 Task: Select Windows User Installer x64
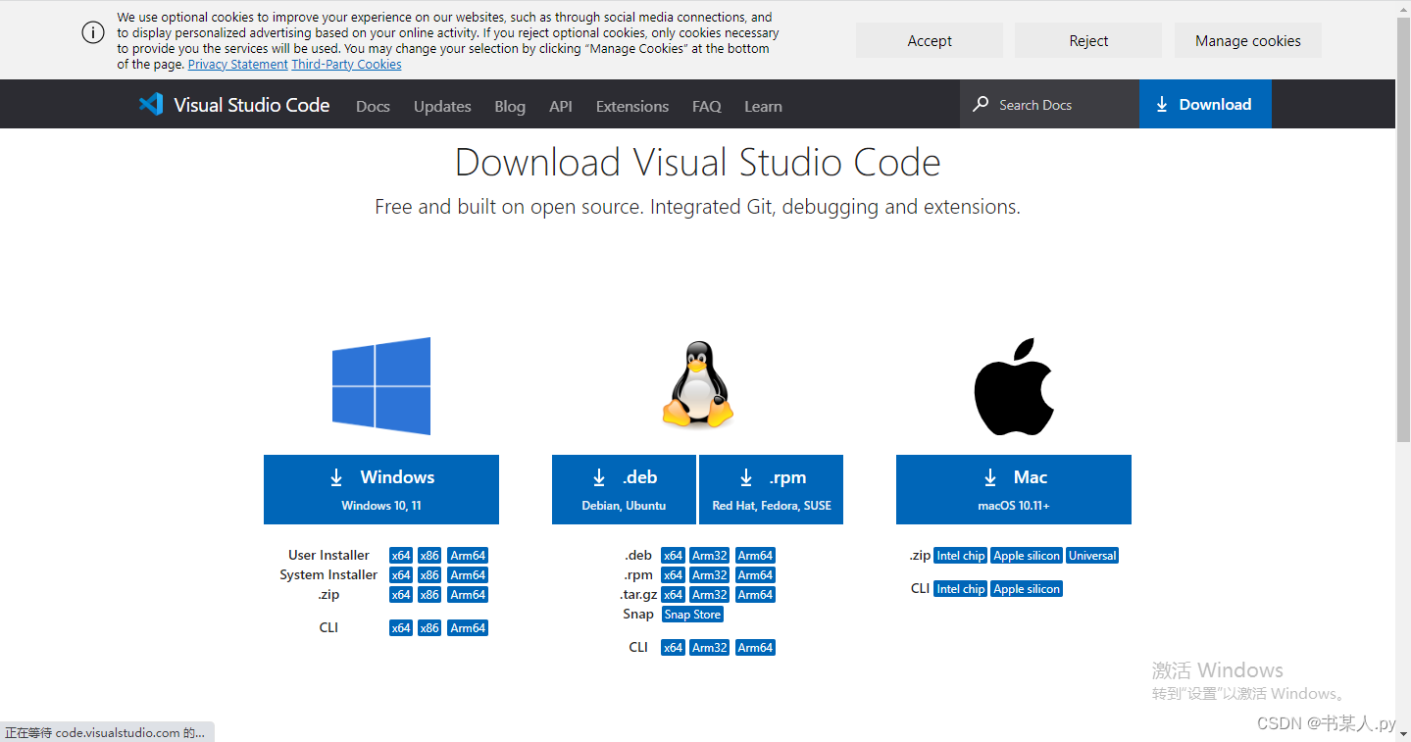click(401, 556)
